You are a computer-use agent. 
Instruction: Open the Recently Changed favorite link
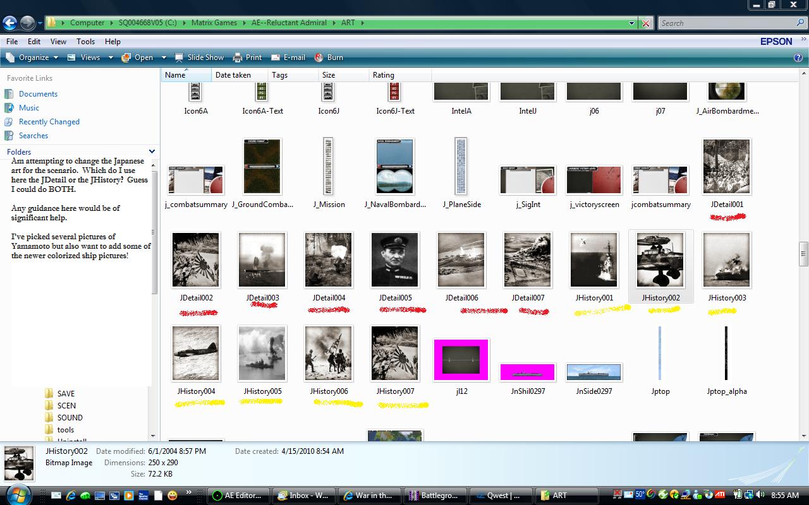point(49,122)
